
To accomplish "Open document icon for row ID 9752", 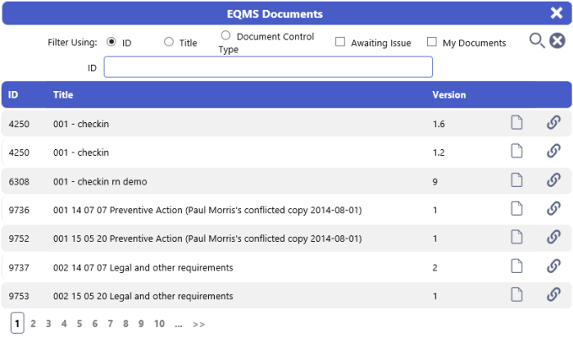I will (517, 238).
